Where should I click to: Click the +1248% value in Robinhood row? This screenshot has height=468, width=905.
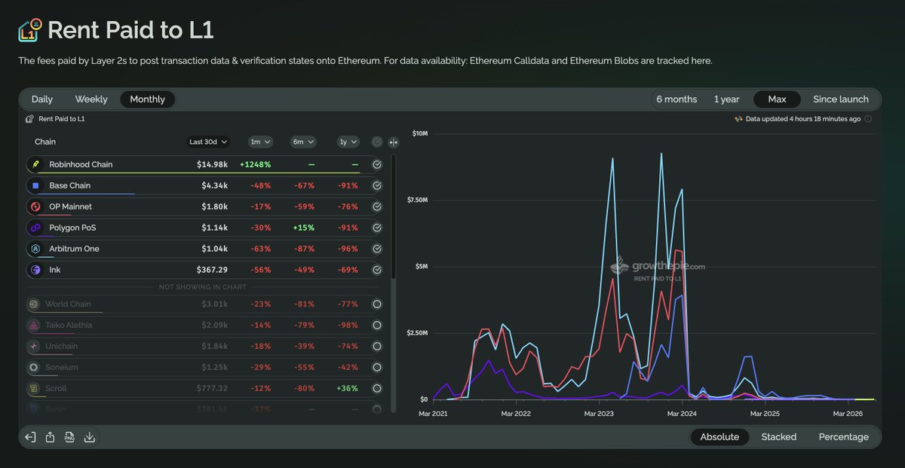[256, 164]
